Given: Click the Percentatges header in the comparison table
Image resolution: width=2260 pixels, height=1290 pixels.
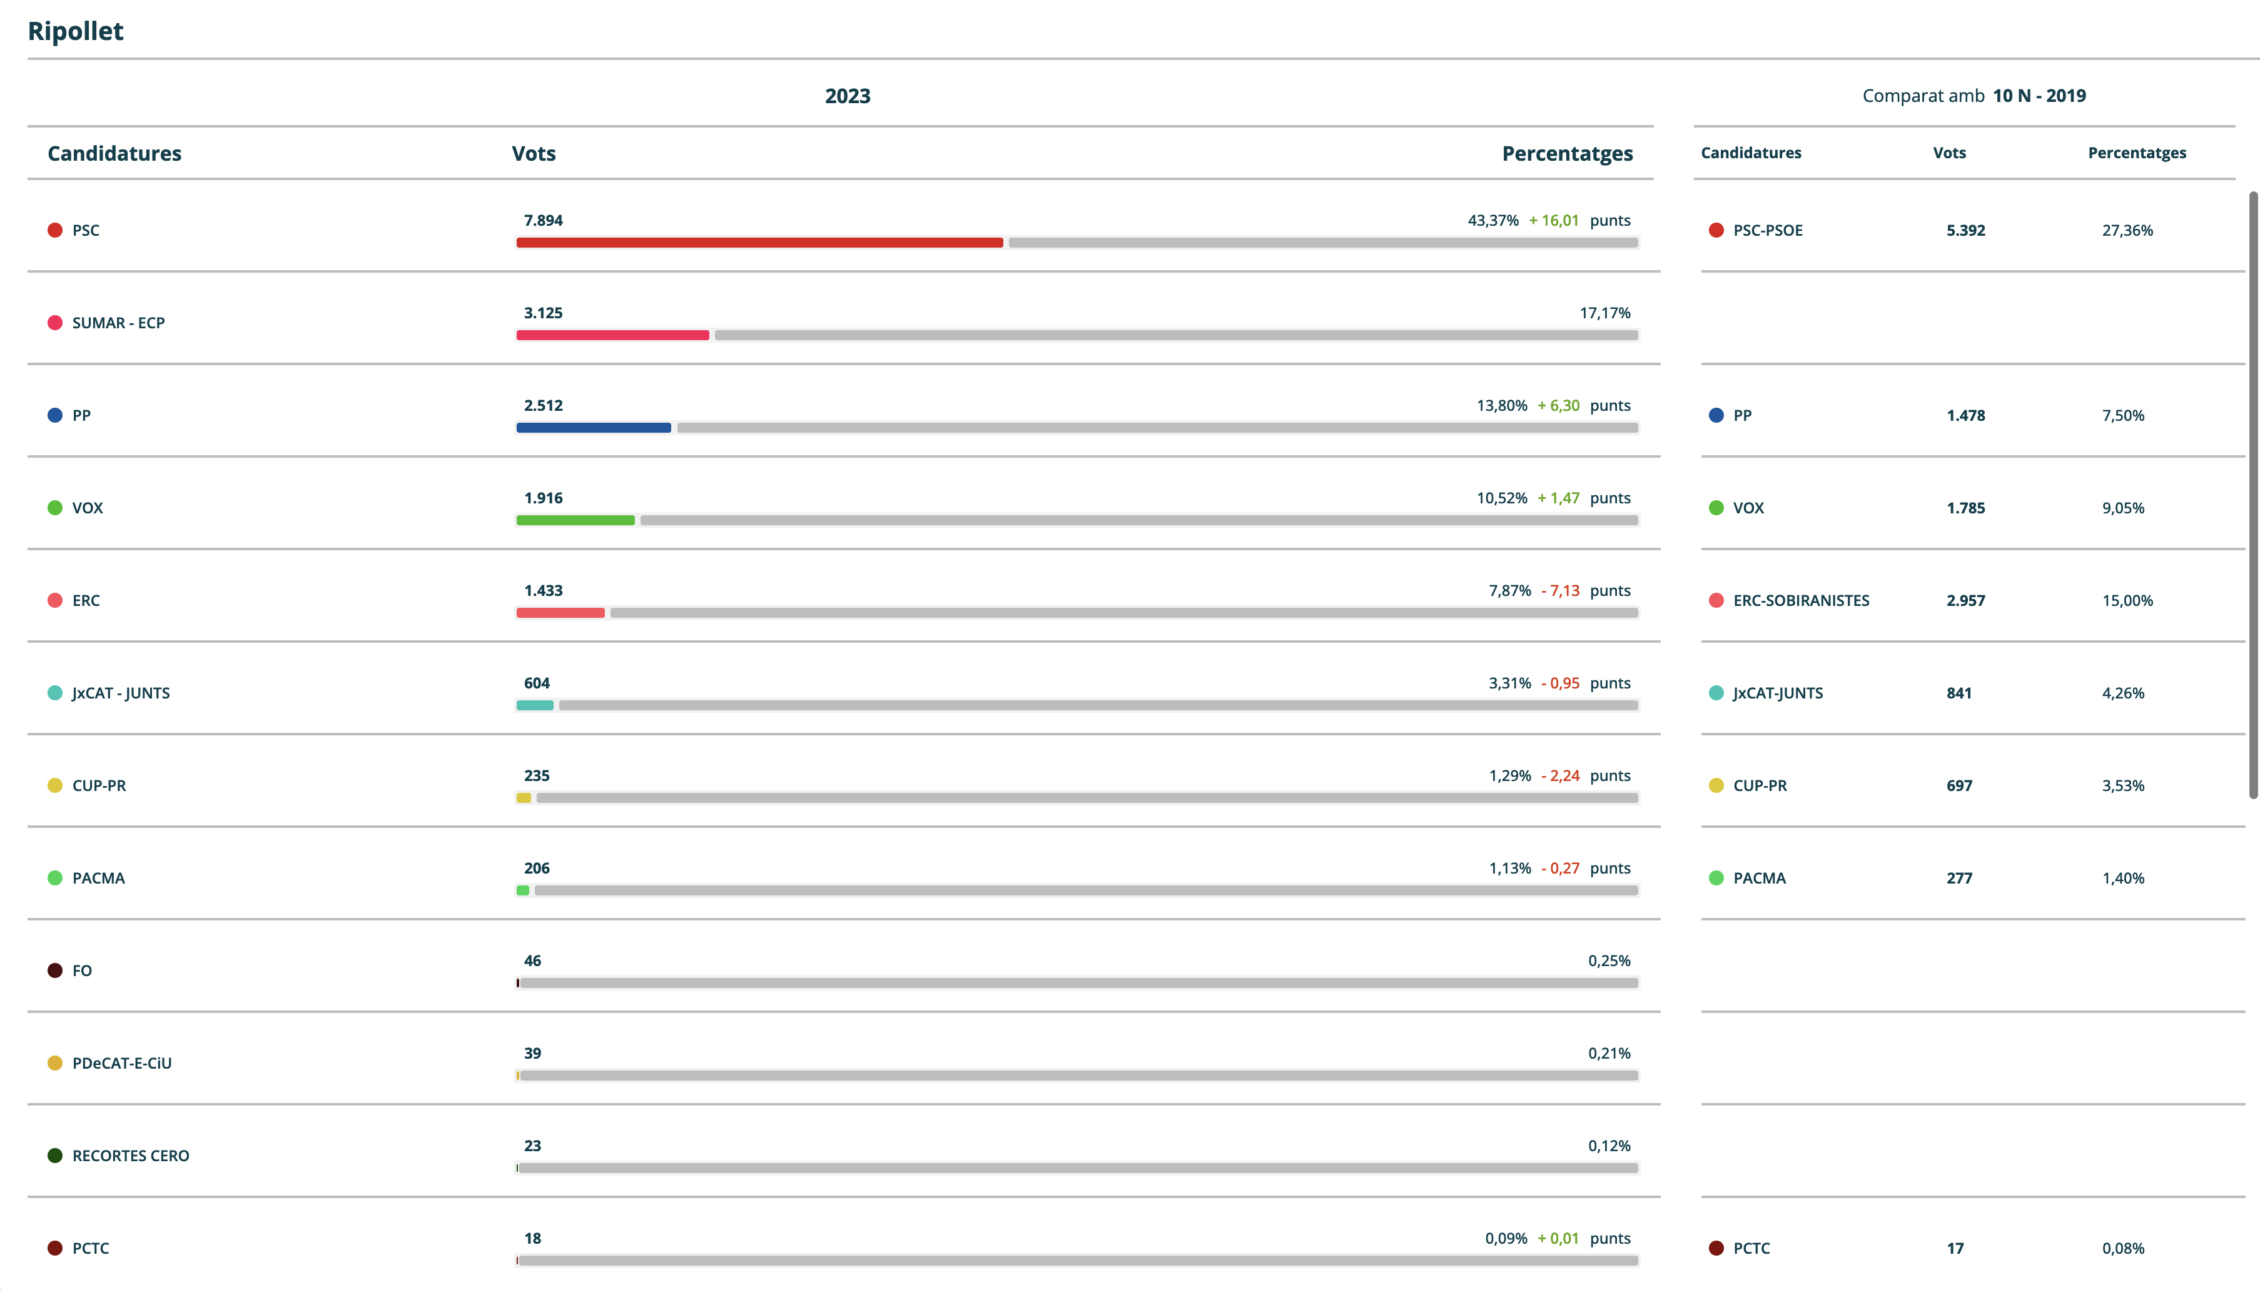Looking at the screenshot, I should 2136,153.
